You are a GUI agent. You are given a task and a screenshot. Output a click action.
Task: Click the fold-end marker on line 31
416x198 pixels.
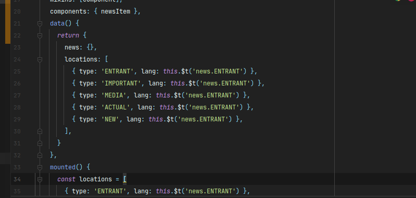40,143
